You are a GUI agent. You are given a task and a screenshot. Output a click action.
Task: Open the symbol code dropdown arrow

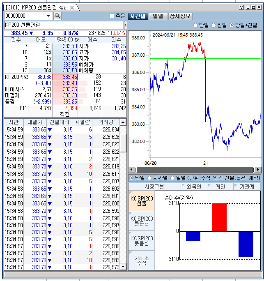click(49, 16)
